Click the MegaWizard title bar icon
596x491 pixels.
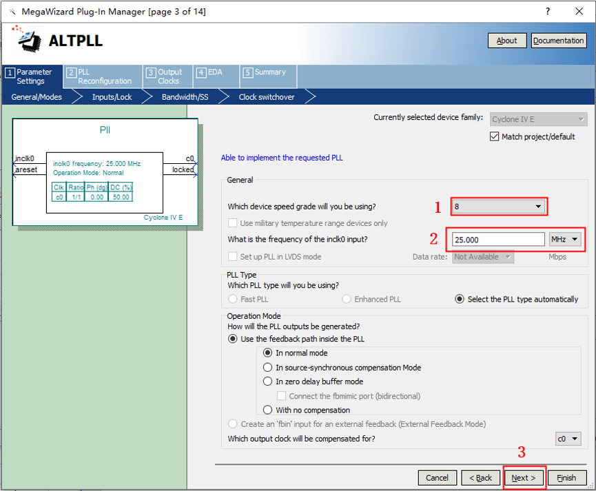pos(10,12)
